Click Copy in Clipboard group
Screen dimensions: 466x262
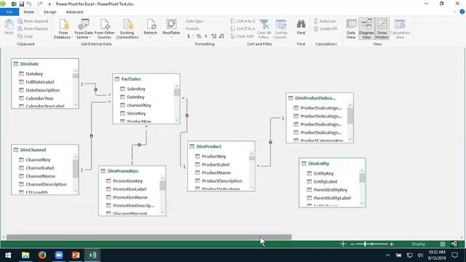pos(25,36)
